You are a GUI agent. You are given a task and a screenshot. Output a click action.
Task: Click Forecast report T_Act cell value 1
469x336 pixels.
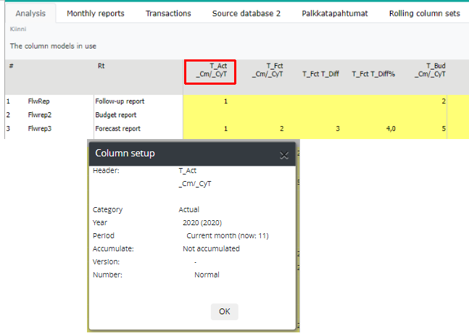point(225,129)
